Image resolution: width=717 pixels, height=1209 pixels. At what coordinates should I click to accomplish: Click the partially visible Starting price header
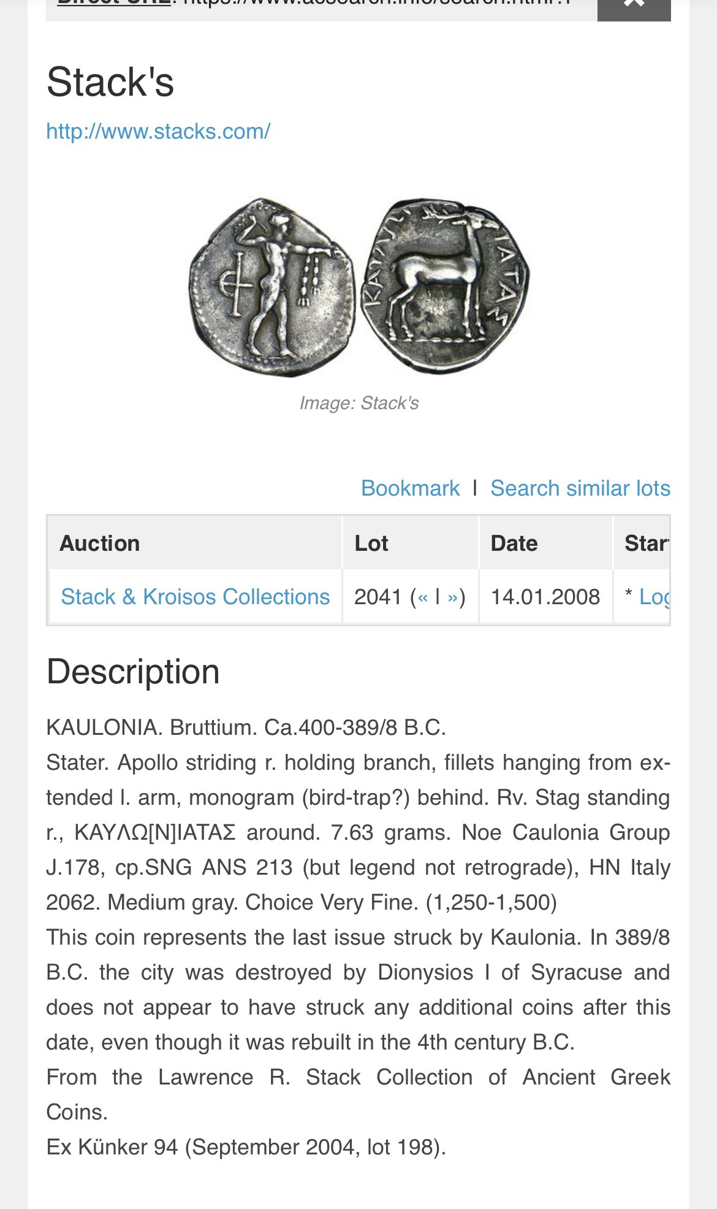pos(646,543)
